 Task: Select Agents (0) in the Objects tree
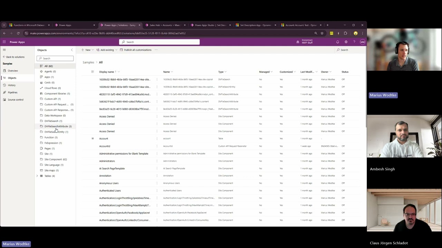pos(50,72)
